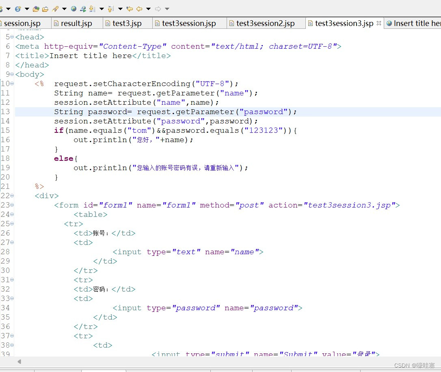This screenshot has width=441, height=372.
Task: Open dropdown next to the Search flashlight
Action: (x=65, y=9)
